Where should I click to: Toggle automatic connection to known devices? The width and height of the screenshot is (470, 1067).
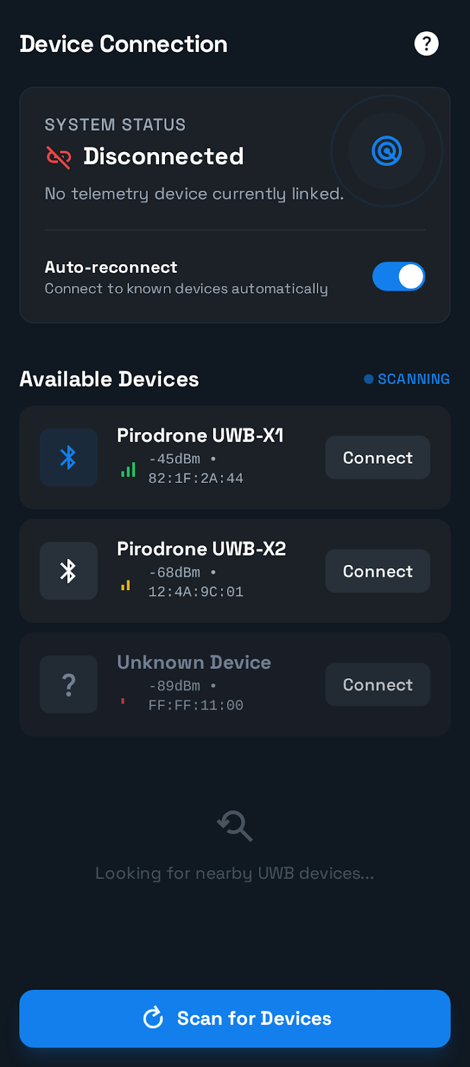(x=399, y=276)
